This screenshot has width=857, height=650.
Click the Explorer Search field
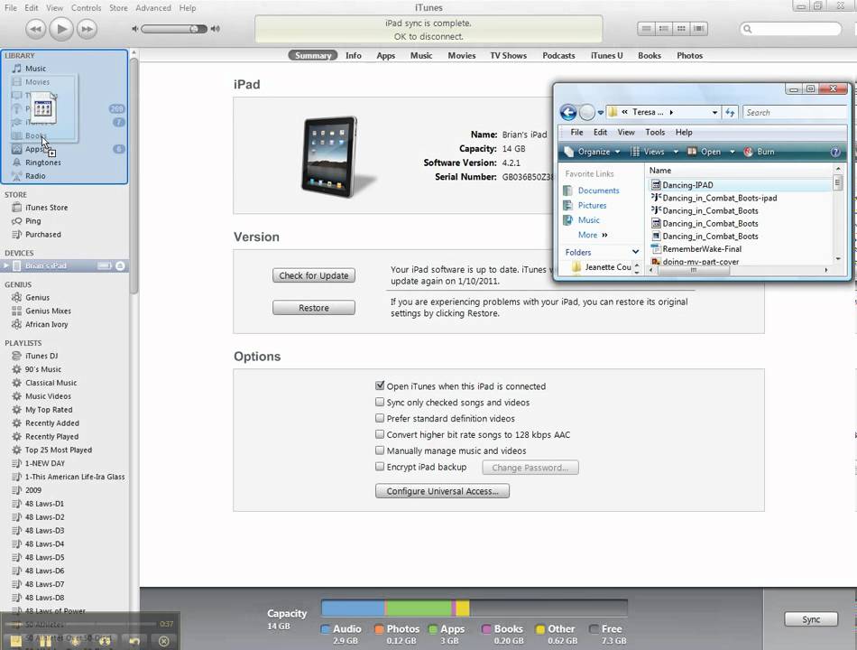click(x=794, y=112)
